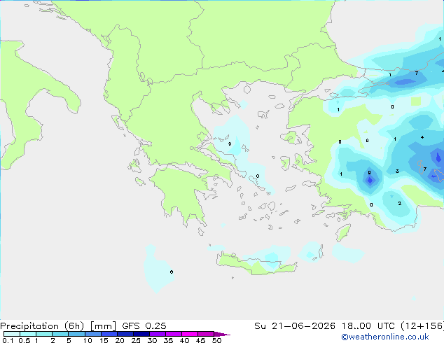Select the 10–15 mm legend color box
The width and height of the screenshot is (444, 343).
pyautogui.click(x=93, y=334)
